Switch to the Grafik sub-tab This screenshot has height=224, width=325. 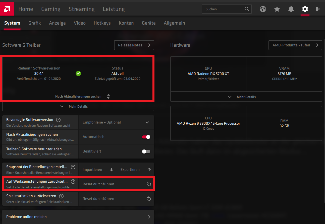tap(35, 23)
